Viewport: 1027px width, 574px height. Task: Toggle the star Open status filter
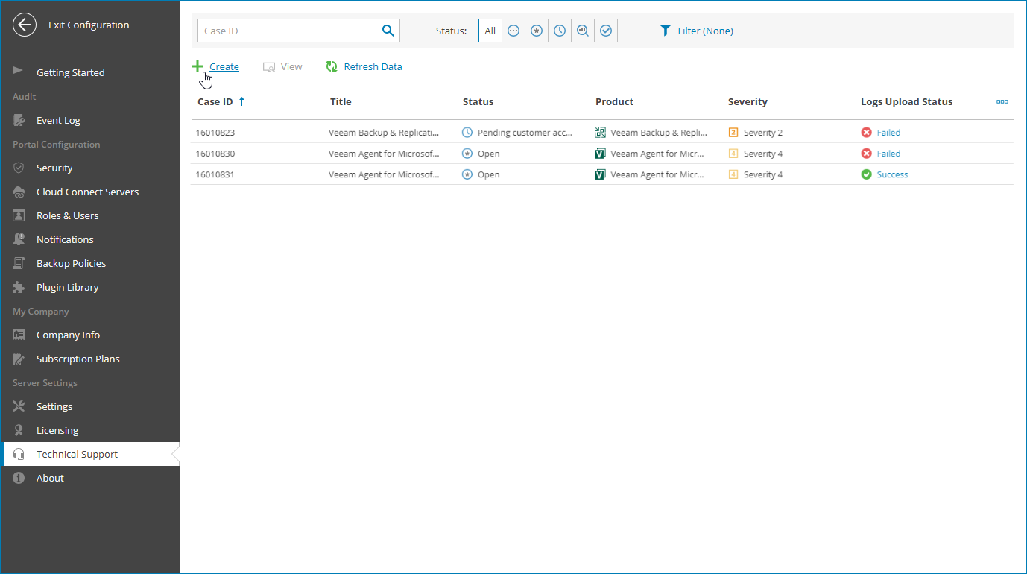537,31
